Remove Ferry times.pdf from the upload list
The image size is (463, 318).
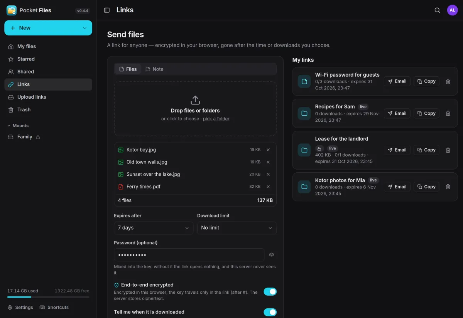[268, 187]
